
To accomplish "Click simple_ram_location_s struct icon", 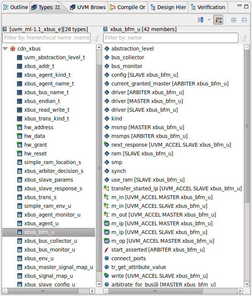I will tap(19, 162).
